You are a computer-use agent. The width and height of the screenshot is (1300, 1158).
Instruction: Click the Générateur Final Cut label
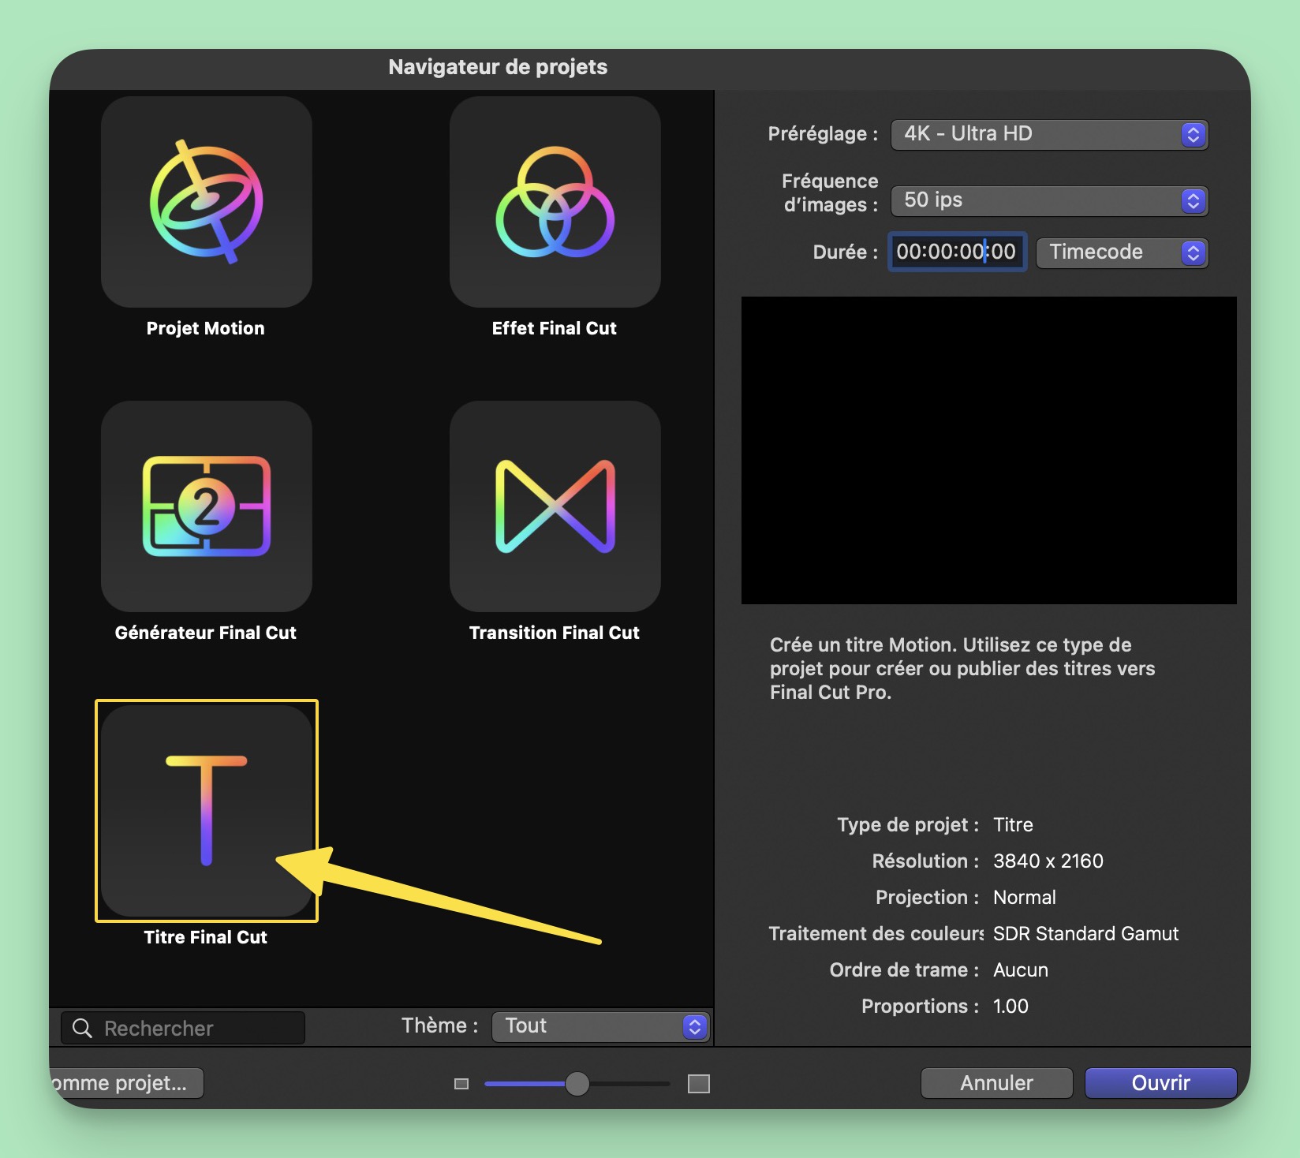(x=206, y=633)
